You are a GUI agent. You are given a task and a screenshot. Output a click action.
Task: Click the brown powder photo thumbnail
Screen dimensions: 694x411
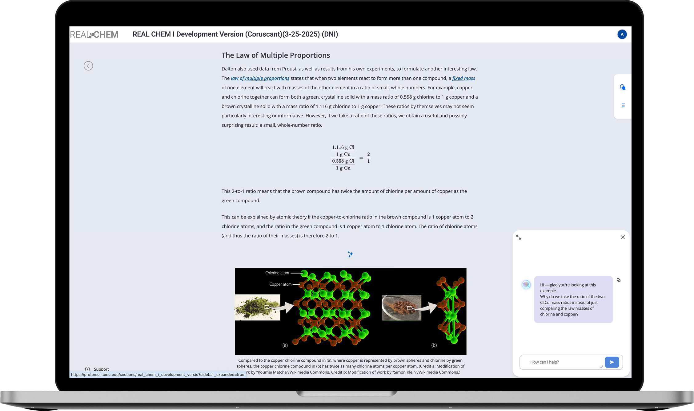tap(401, 307)
